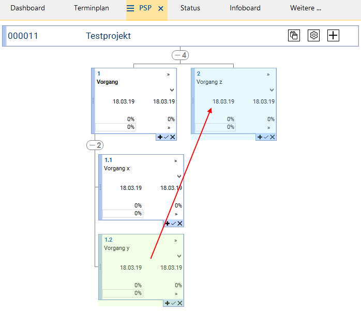361x311 pixels.
Task: Grab the drag handle on card 1.2 Vorgang y
Action: click(x=100, y=267)
